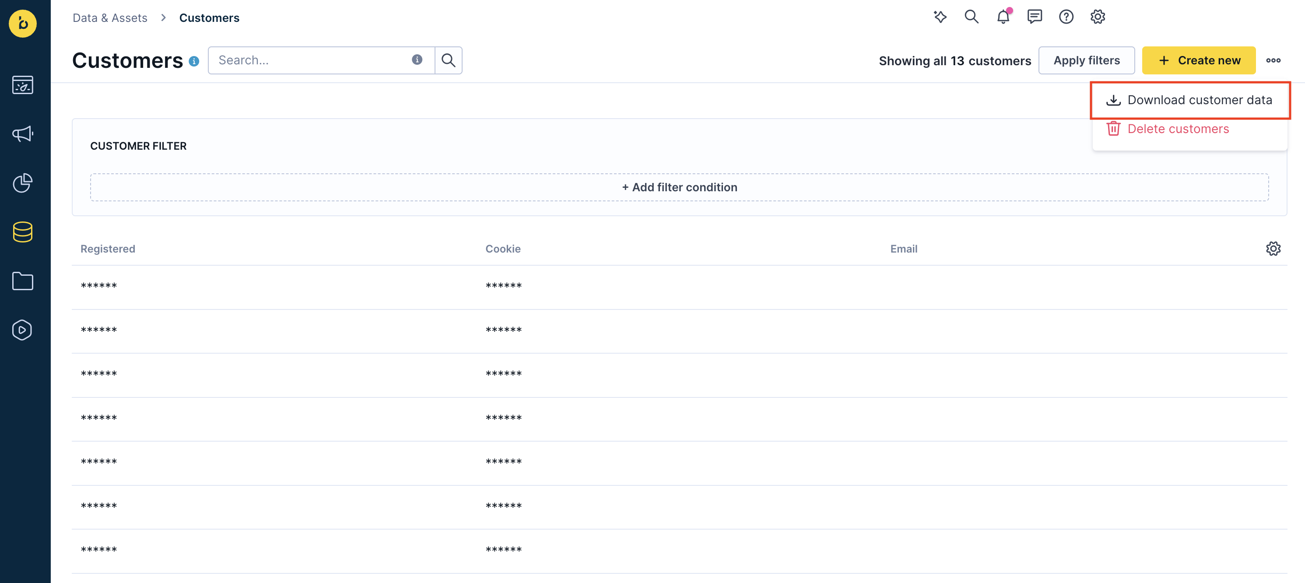
Task: Open the folder icon in sidebar
Action: pos(23,281)
